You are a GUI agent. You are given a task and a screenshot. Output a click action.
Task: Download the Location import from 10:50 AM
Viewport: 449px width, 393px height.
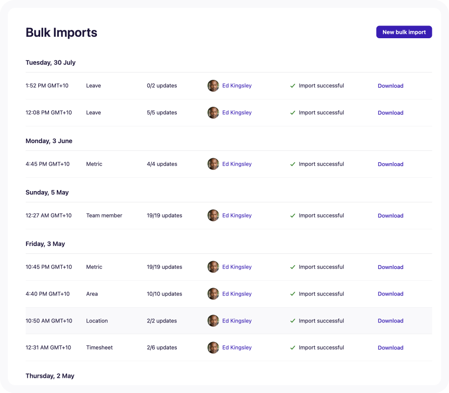click(x=390, y=320)
